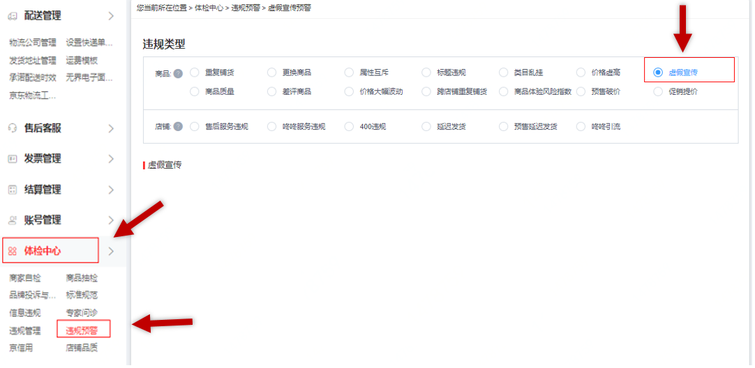Pick the 价格大幅波动 option
This screenshot has width=755, height=368.
349,91
